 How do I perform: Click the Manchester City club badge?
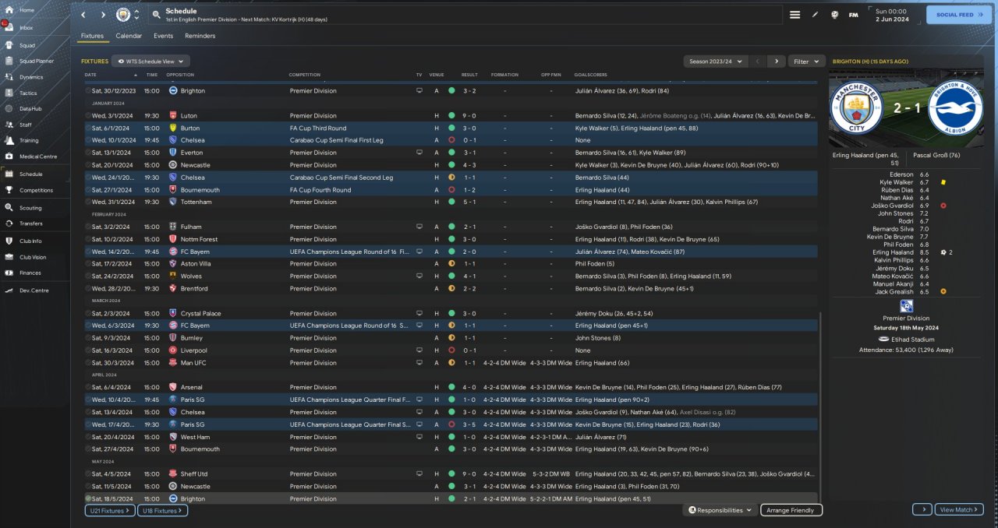click(x=123, y=15)
